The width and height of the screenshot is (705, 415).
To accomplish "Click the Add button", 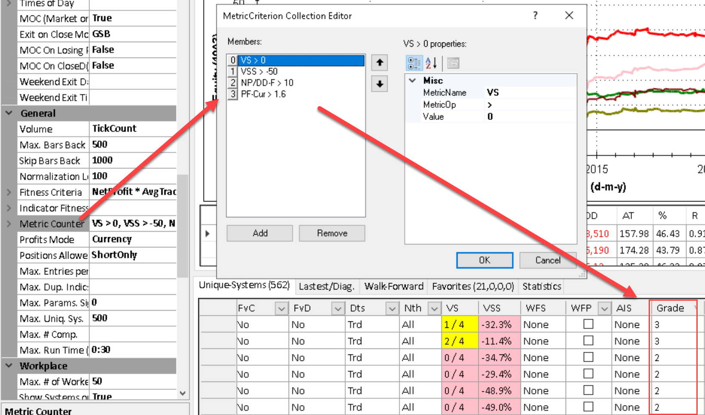I will tap(260, 233).
